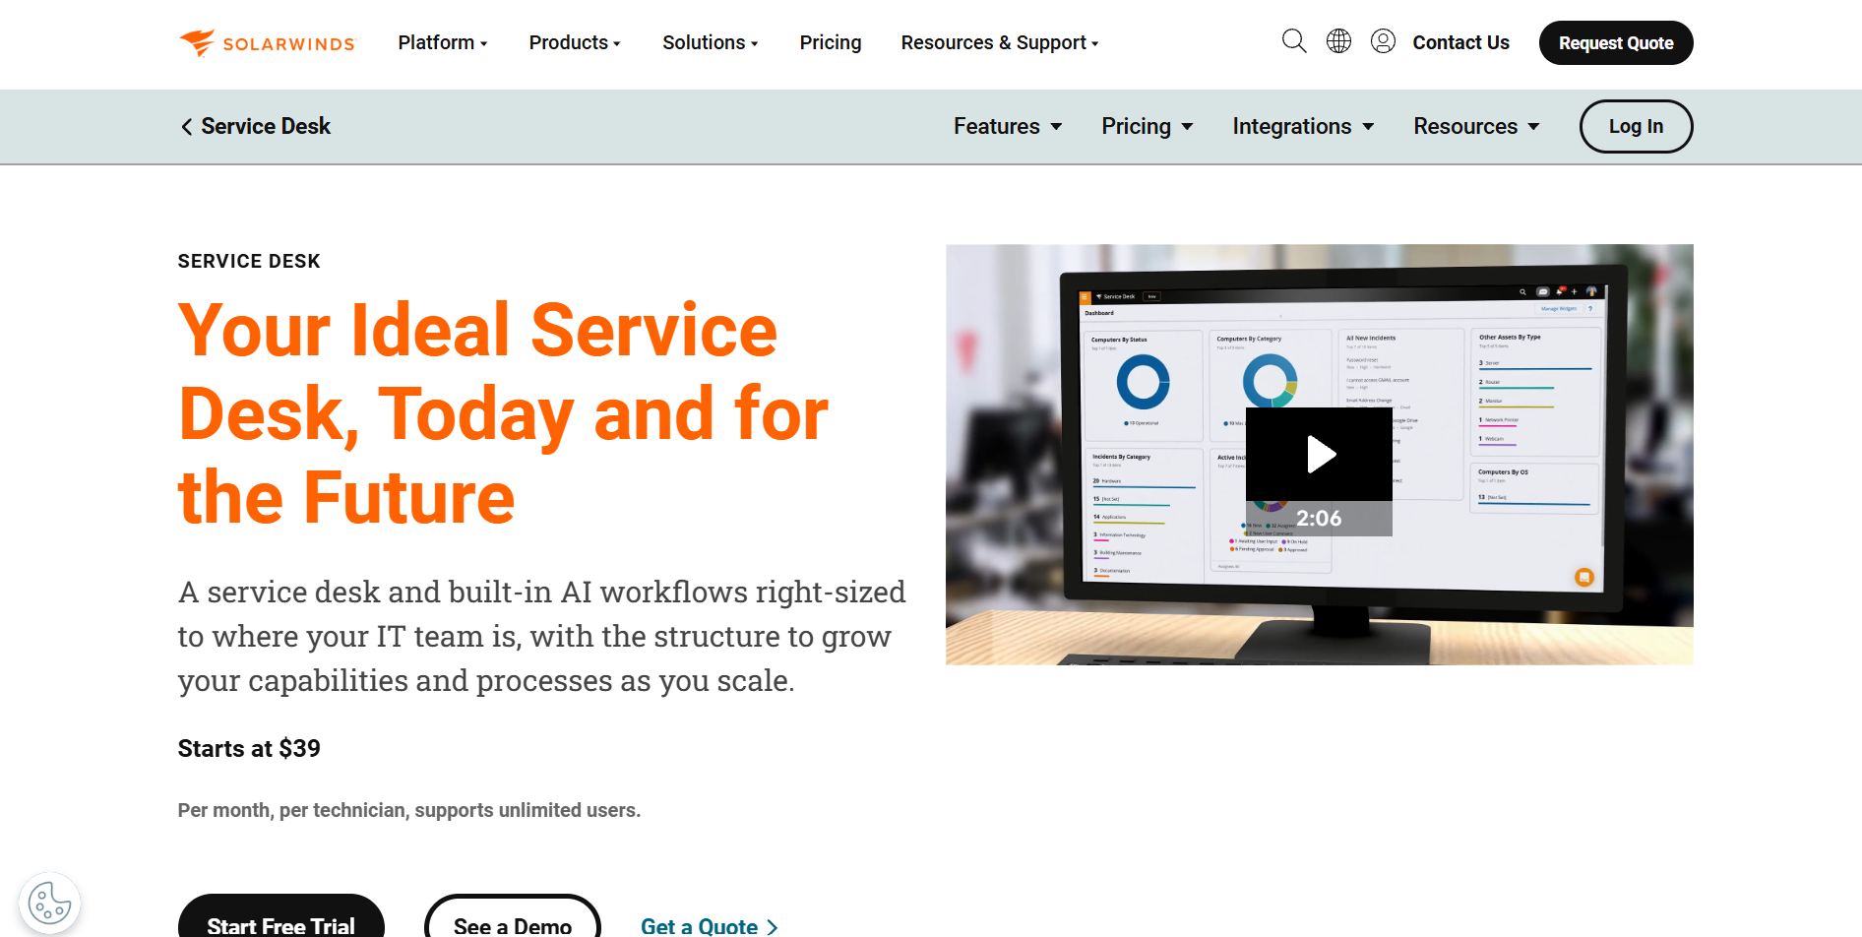Click the 'SERVICE DESK' eyebrow label
Image resolution: width=1862 pixels, height=937 pixels.
[x=249, y=261]
